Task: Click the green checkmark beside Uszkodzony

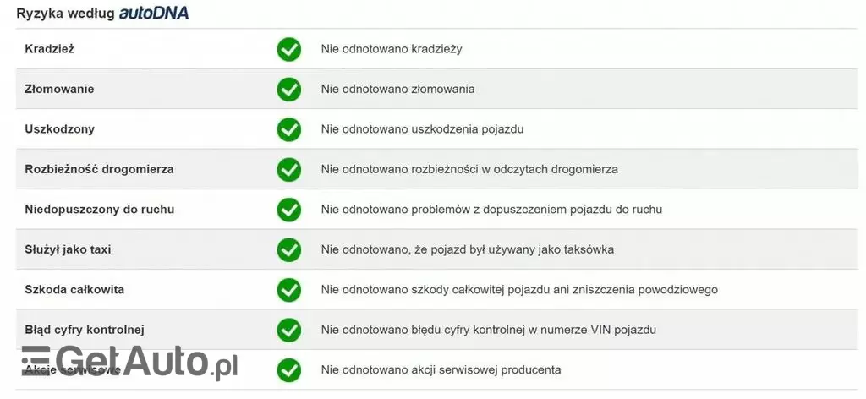Action: [x=289, y=129]
